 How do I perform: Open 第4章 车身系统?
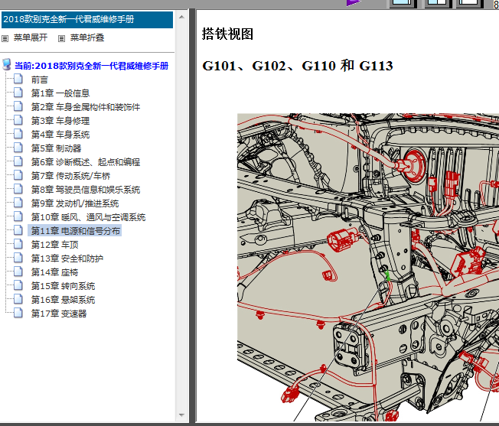pyautogui.click(x=60, y=135)
